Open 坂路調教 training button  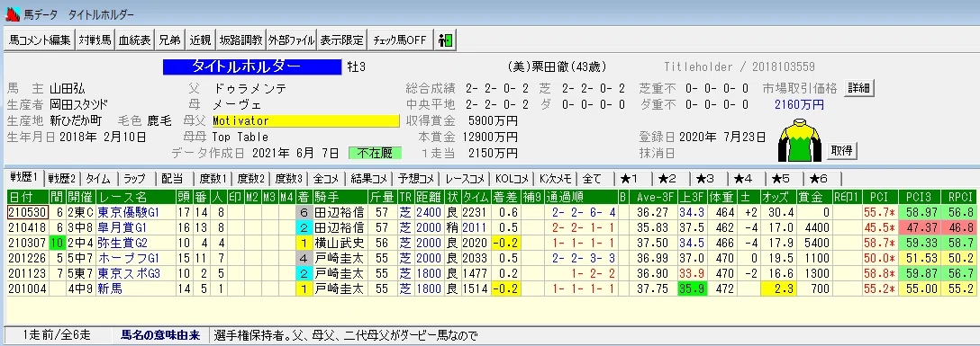pyautogui.click(x=241, y=40)
